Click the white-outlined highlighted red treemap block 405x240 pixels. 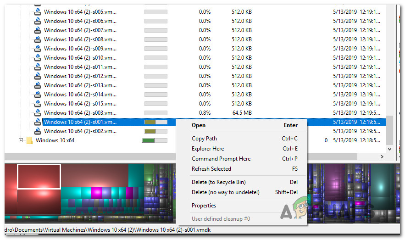pyautogui.click(x=39, y=177)
